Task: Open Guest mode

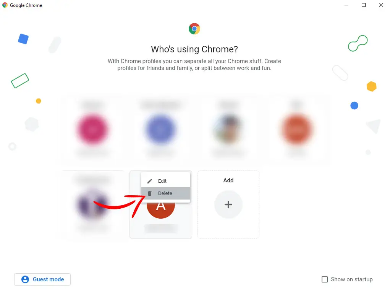Action: [42, 279]
